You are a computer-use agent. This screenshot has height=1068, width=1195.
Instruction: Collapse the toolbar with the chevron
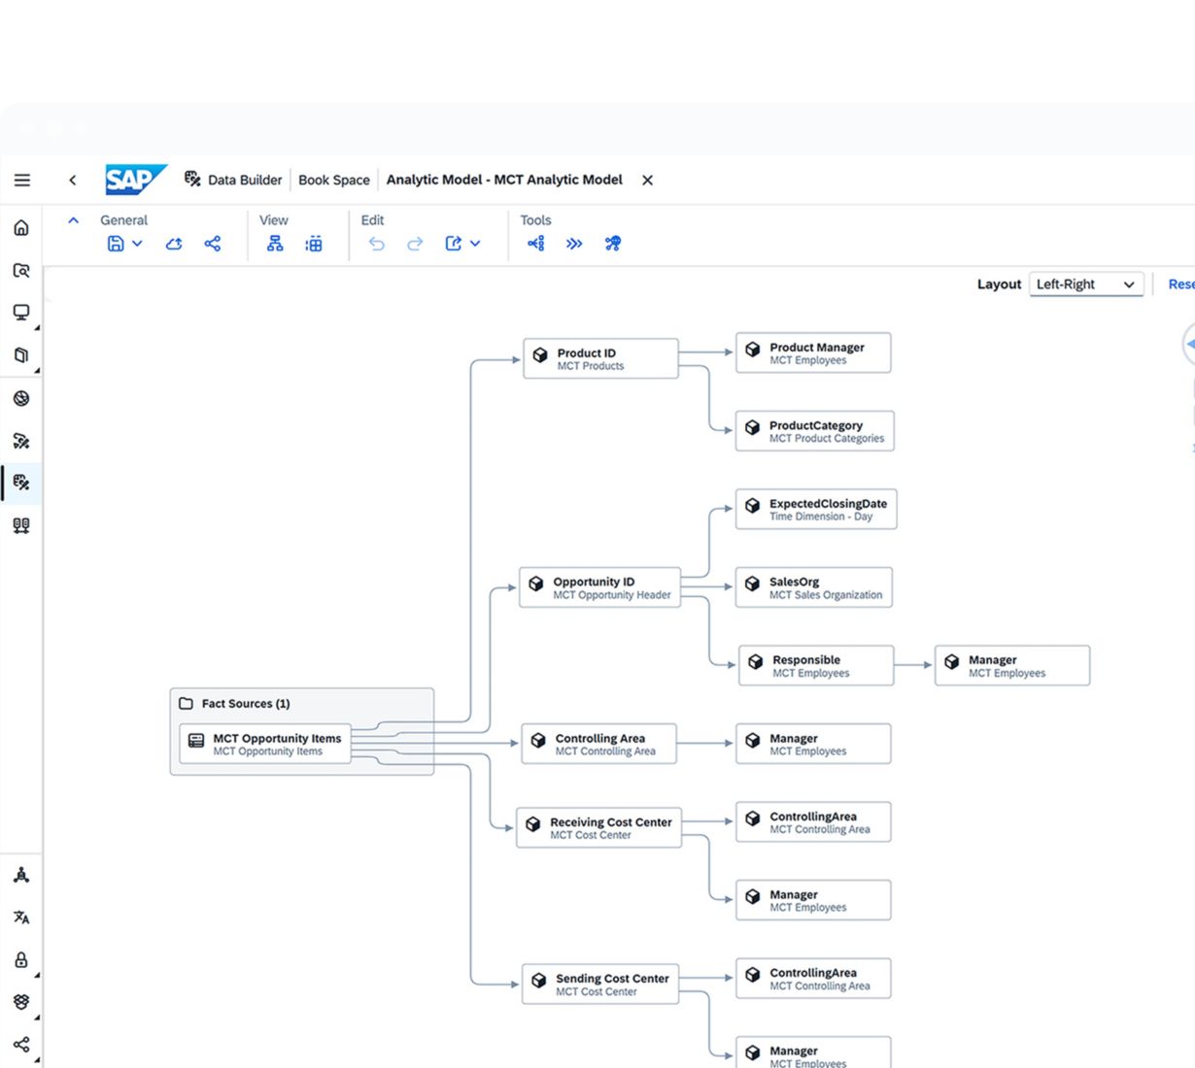coord(73,220)
